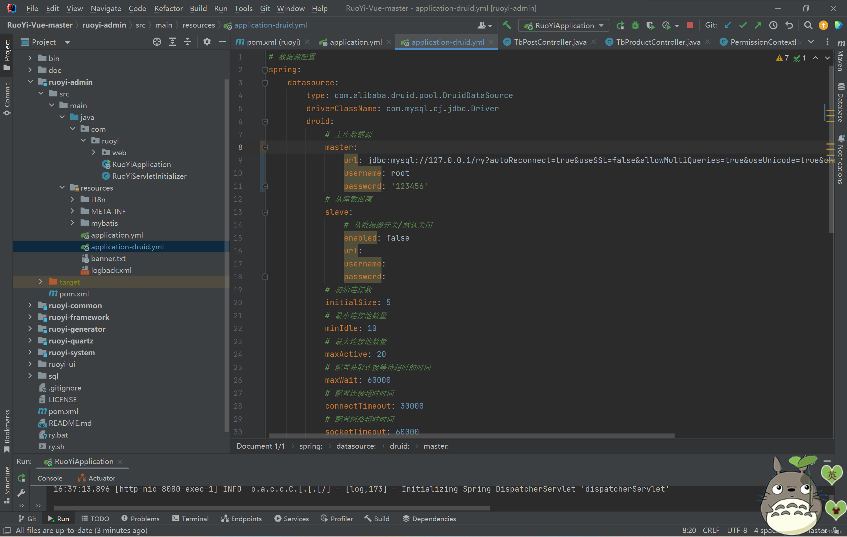Open the Maven tool window
Screen dimensions: 847x537
click(x=841, y=55)
